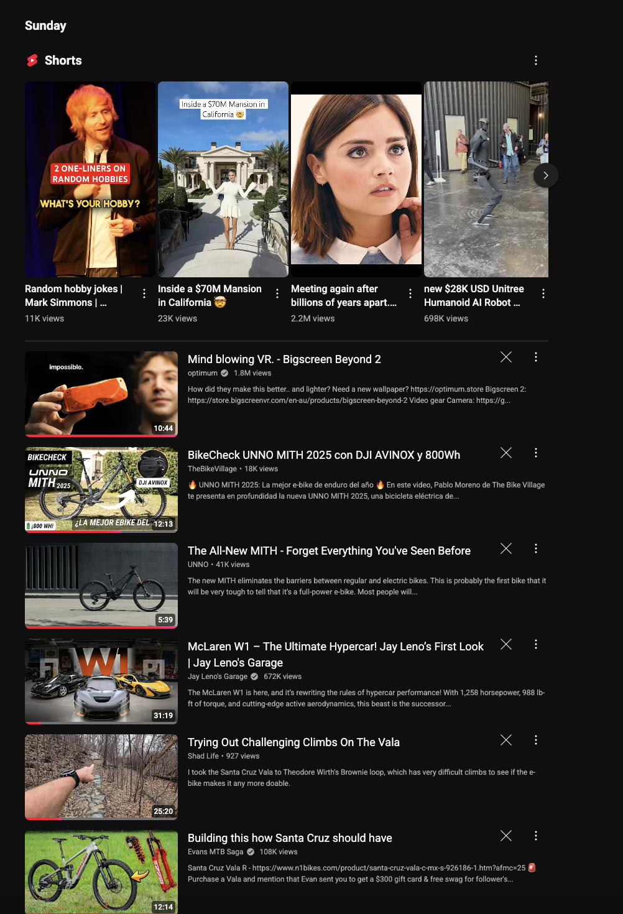
Task: Click the 25:20 duration badge
Action: point(164,811)
